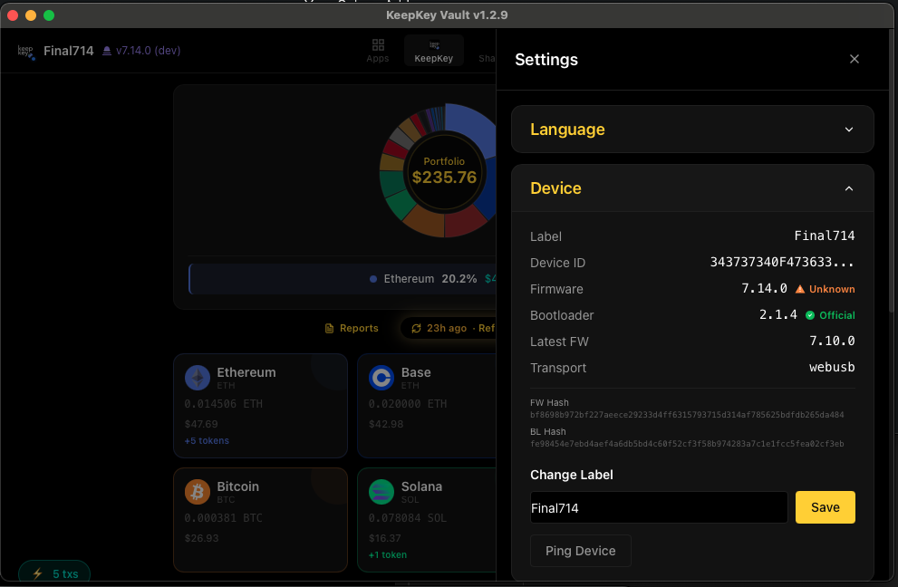Click the Bitcoin coin icon
Image resolution: width=898 pixels, height=587 pixels.
click(x=197, y=492)
